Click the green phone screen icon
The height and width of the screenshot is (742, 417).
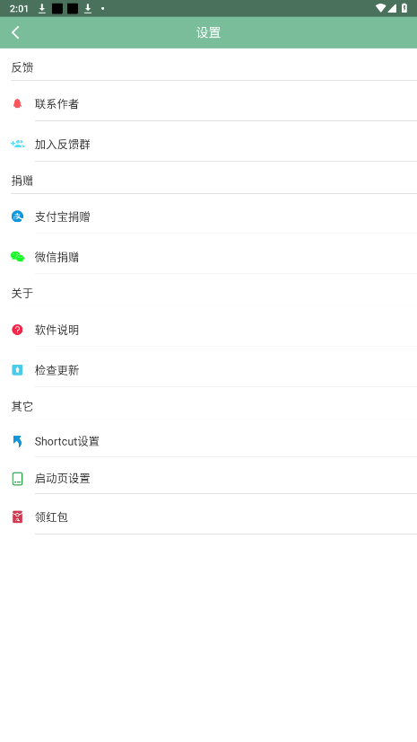[17, 479]
